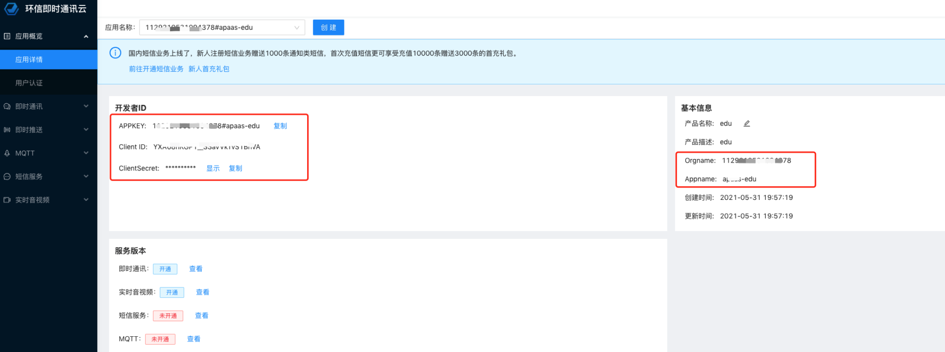
Task: Click the 更新时间 value 2021-05-31 19:57:19
Action: [x=756, y=216]
